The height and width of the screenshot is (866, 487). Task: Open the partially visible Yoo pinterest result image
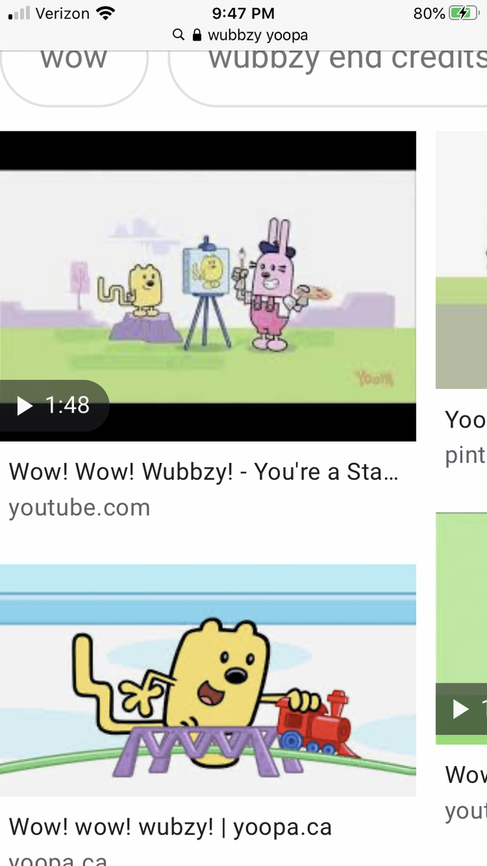(x=461, y=260)
